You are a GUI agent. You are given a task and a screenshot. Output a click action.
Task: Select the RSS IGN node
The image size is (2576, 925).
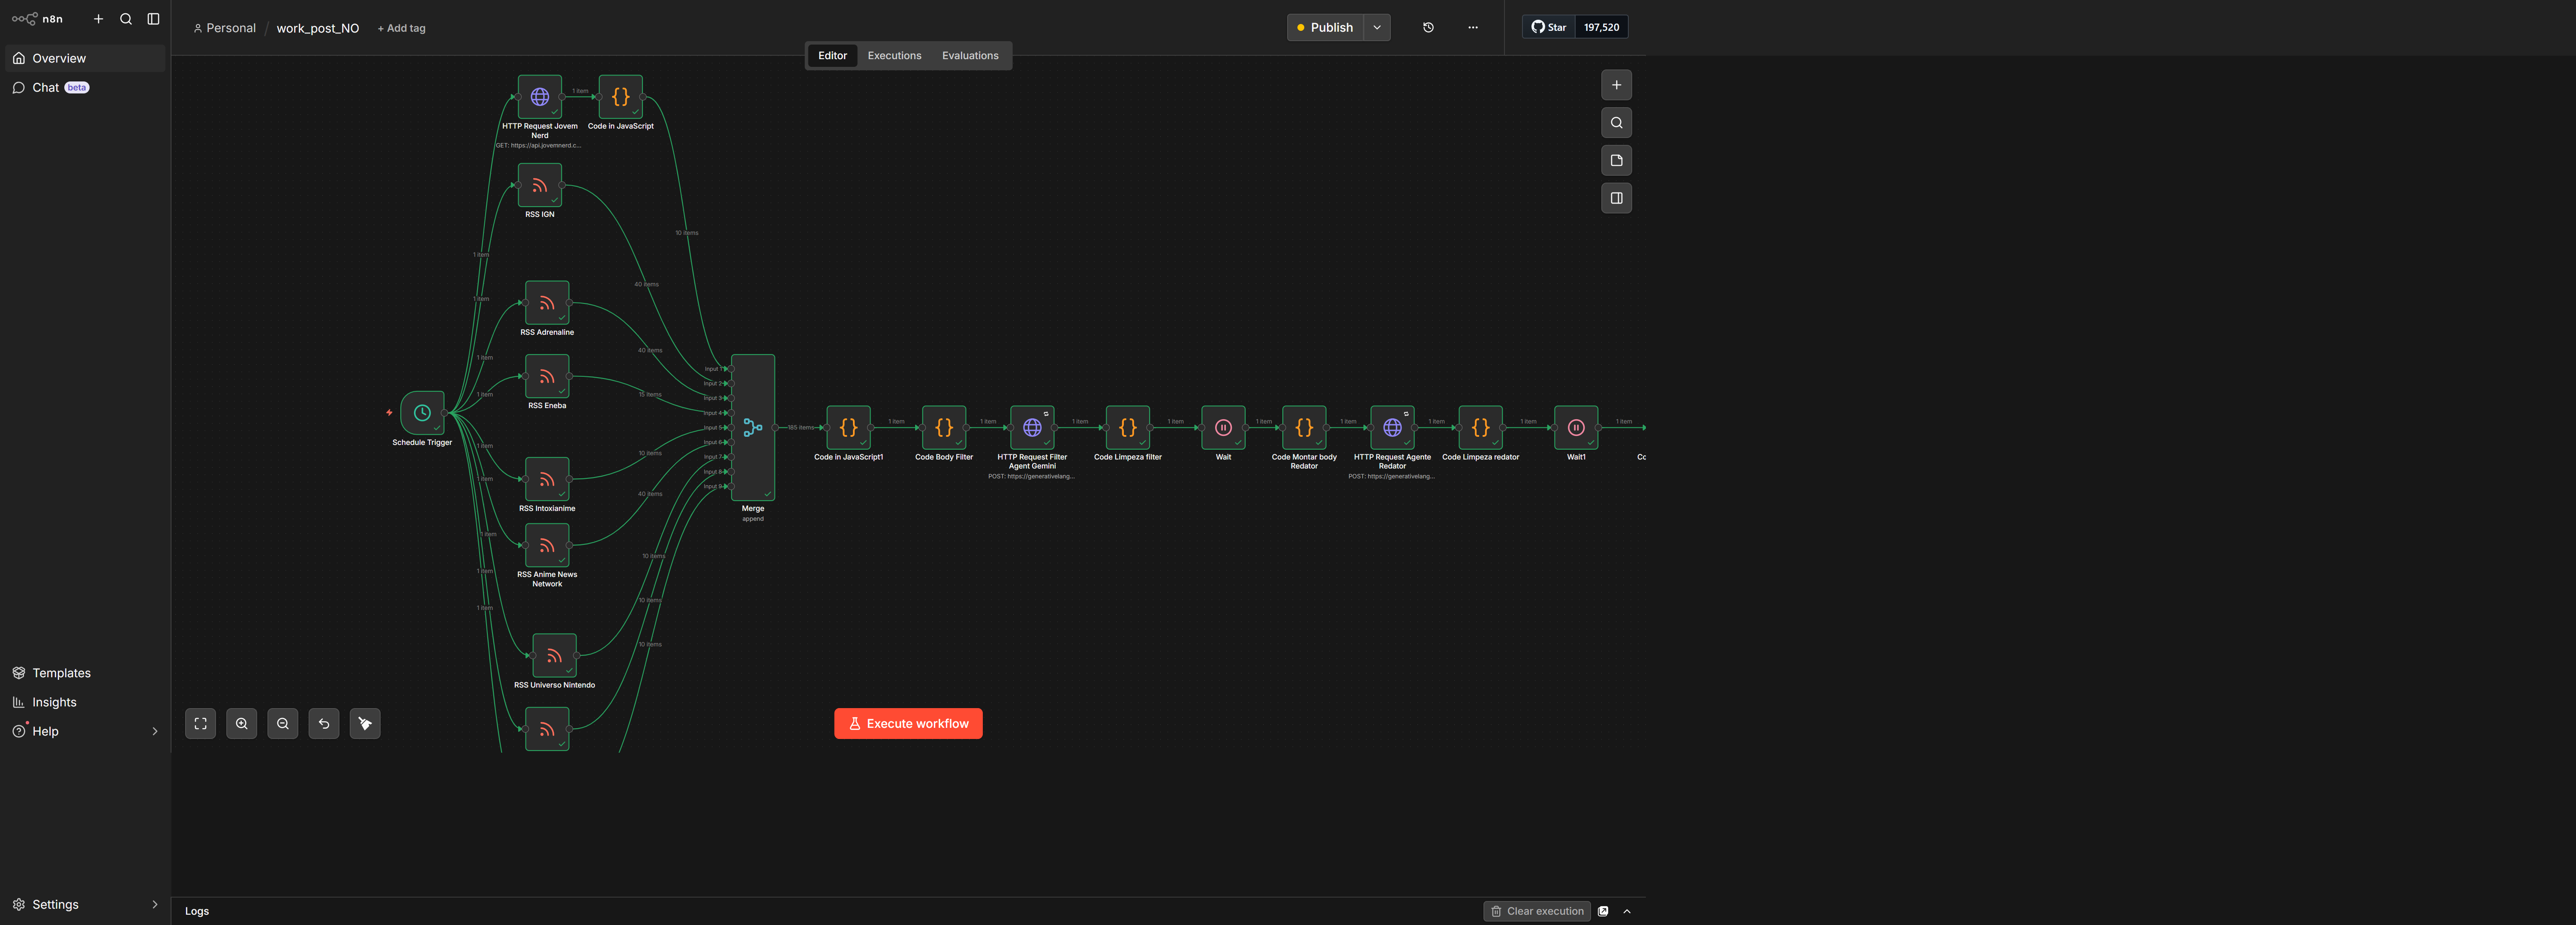pyautogui.click(x=540, y=185)
